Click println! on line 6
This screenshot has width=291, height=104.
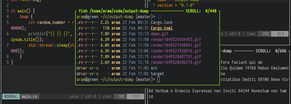(x=37, y=34)
